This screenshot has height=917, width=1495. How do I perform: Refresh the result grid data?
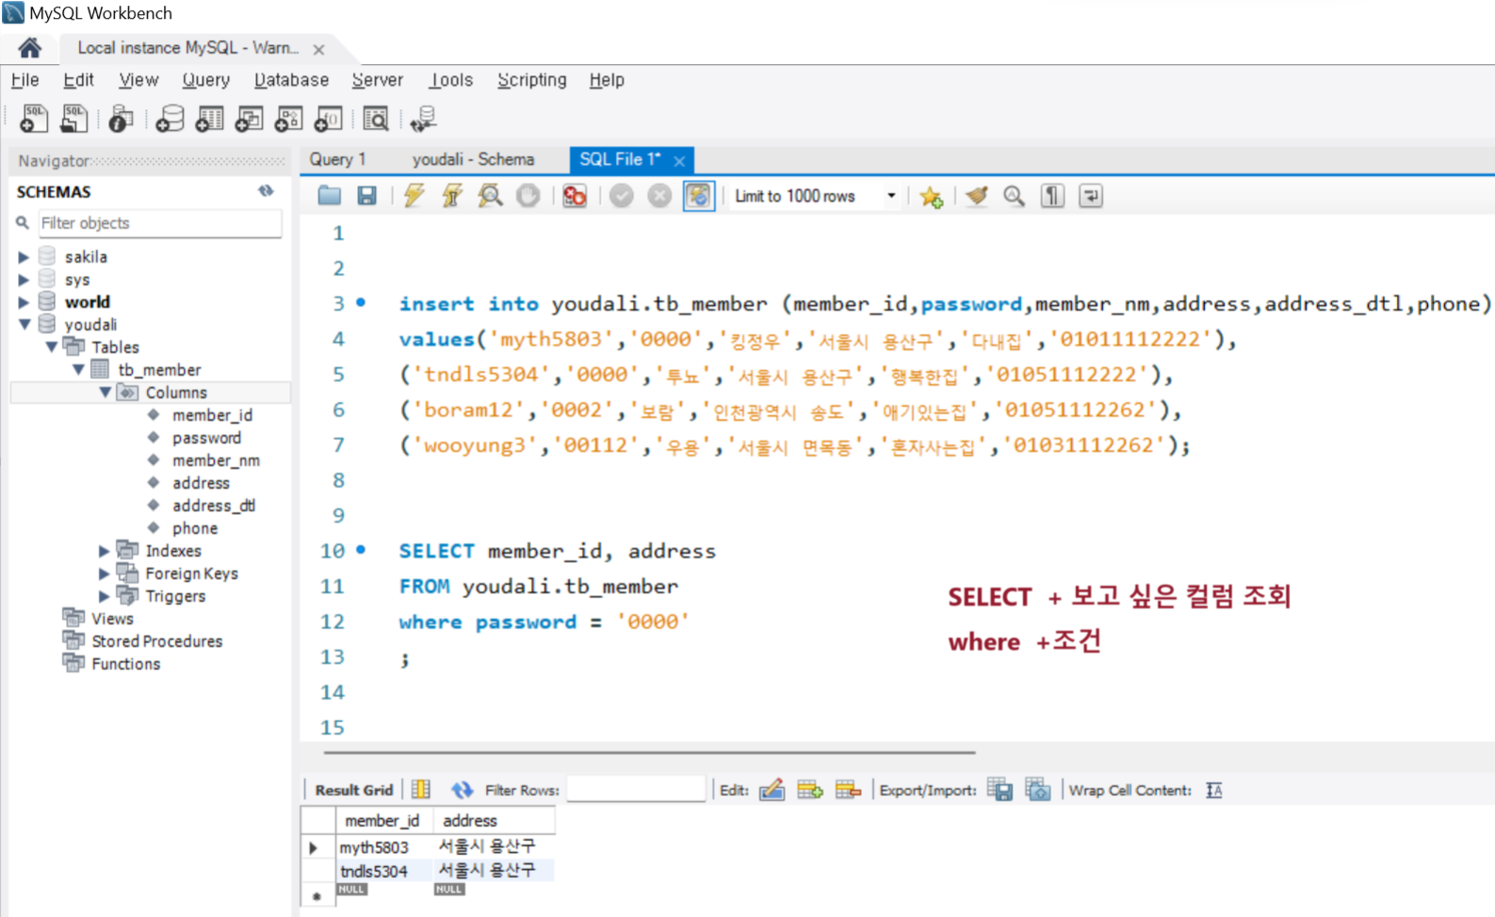[x=462, y=790]
